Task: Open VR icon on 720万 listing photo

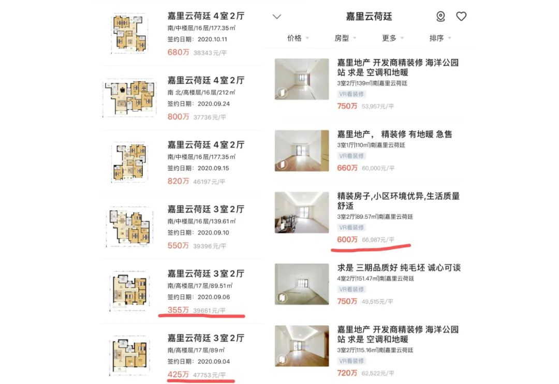Action: pos(283,359)
